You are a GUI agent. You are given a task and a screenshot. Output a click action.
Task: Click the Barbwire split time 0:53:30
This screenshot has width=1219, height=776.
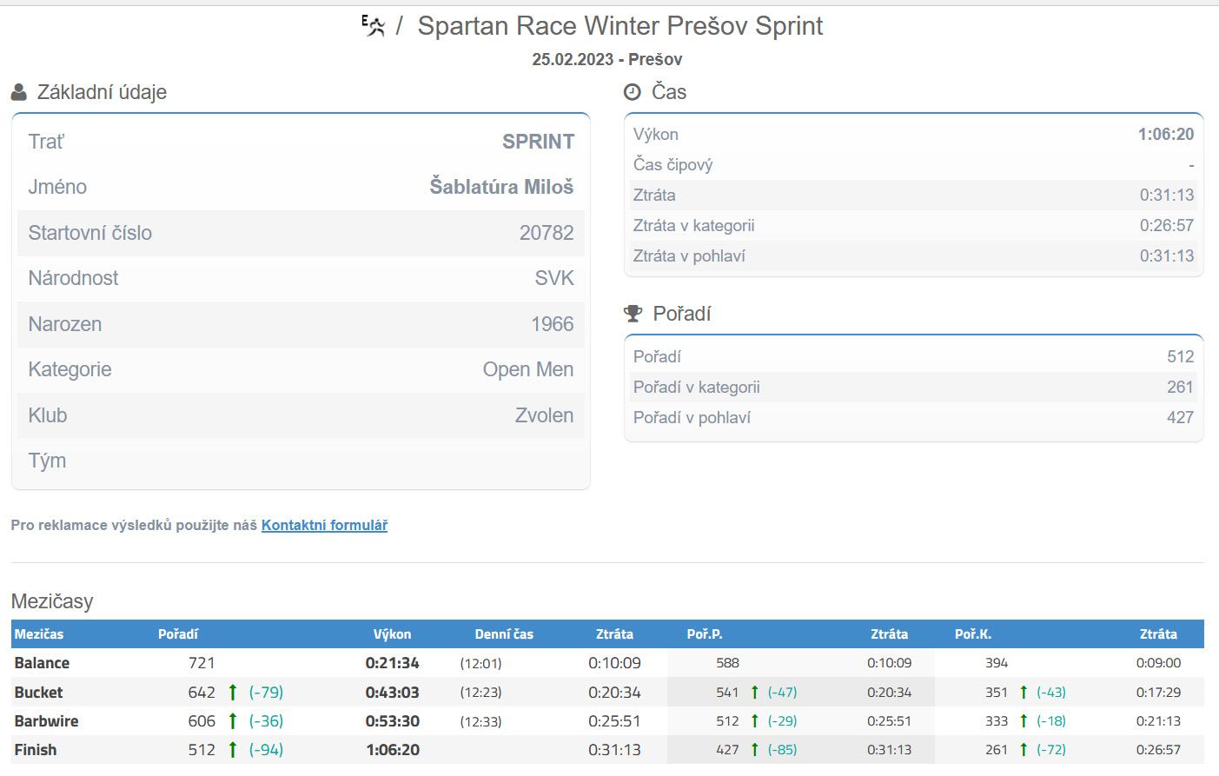pos(393,721)
